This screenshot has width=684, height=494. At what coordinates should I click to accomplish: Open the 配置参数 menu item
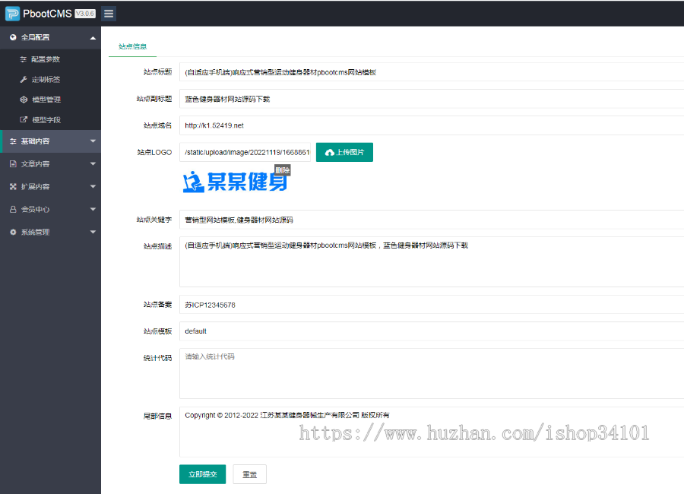(51, 59)
